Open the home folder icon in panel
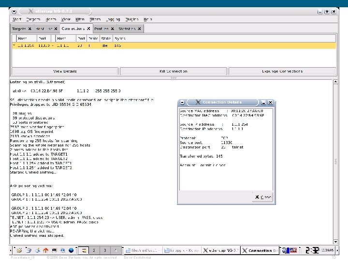 [x=46, y=250]
